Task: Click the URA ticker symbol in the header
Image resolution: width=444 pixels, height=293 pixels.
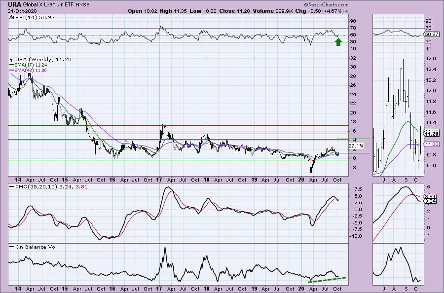Action: [x=14, y=4]
